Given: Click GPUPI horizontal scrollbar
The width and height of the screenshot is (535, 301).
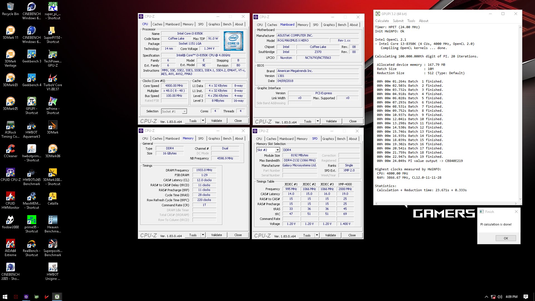Looking at the screenshot, I should (x=446, y=203).
